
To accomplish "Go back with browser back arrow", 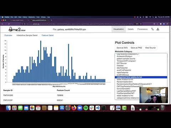I will 2,24.
